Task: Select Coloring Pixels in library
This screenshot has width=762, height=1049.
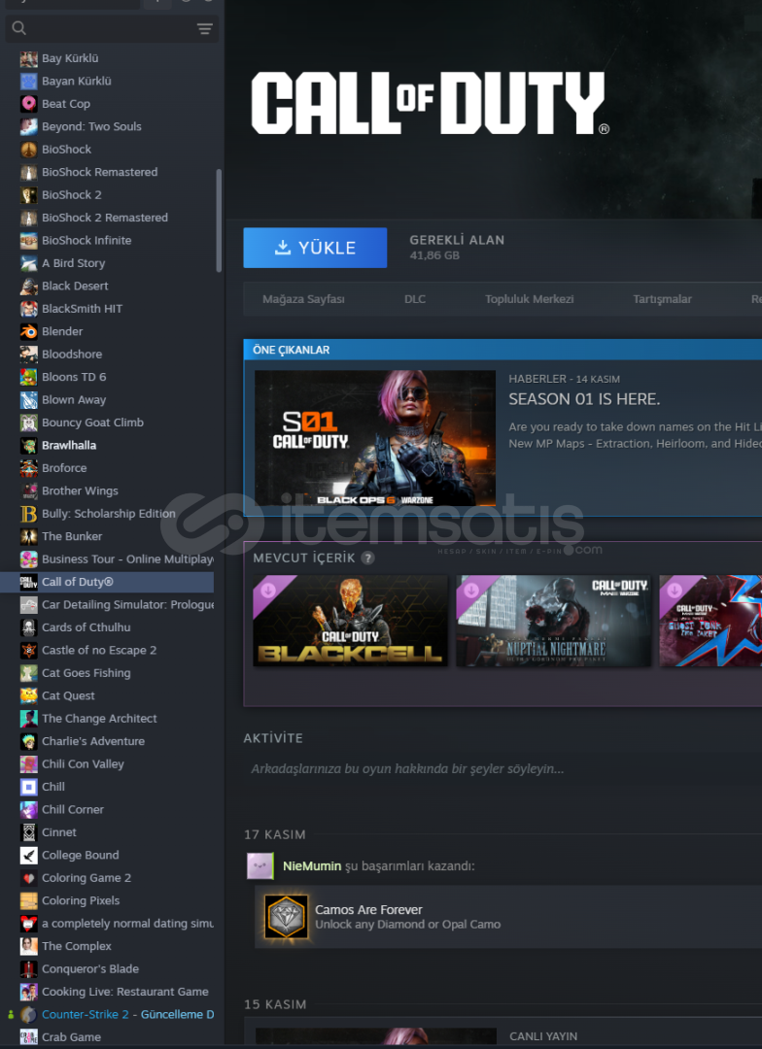Action: [x=81, y=900]
